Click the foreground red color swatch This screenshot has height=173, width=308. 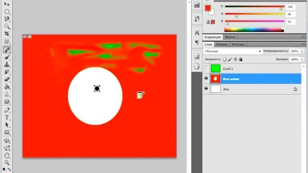pyautogui.click(x=207, y=8)
